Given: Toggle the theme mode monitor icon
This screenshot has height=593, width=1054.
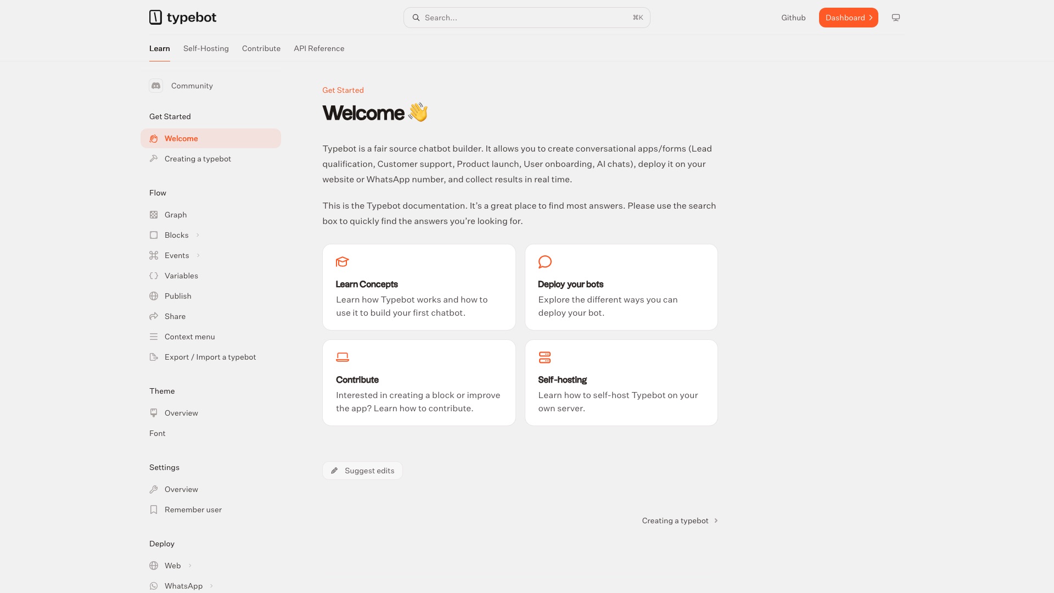Looking at the screenshot, I should coord(896,18).
